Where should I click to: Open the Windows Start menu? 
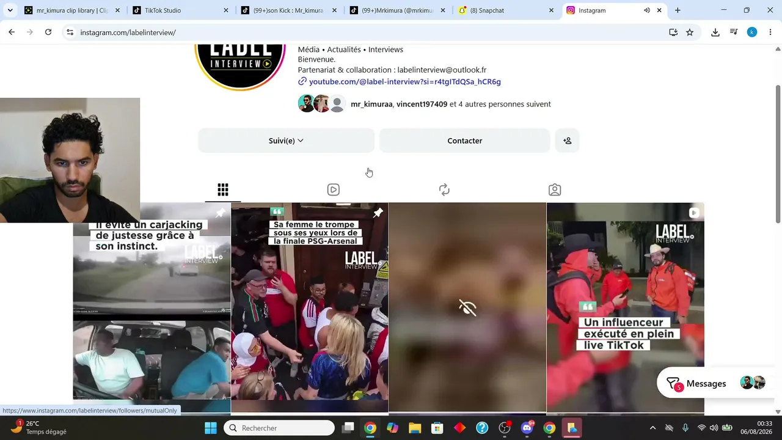tap(211, 428)
